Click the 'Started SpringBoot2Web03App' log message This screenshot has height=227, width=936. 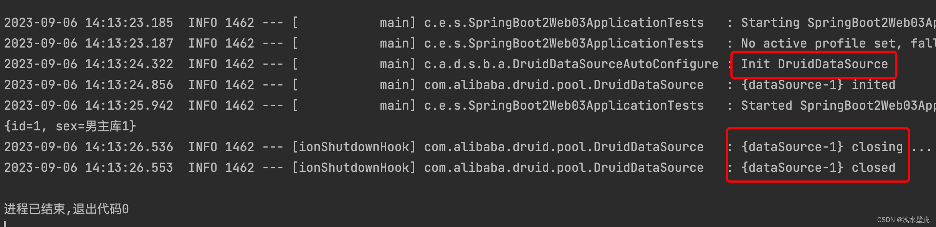click(837, 105)
